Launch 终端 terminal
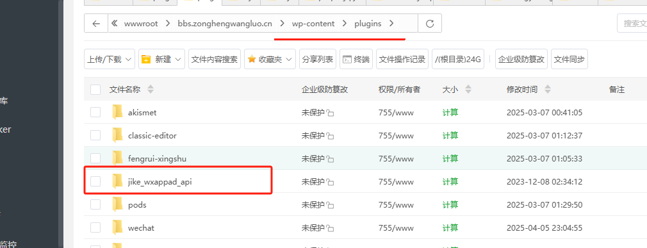Screen dimensions: 647x248 click(357, 60)
